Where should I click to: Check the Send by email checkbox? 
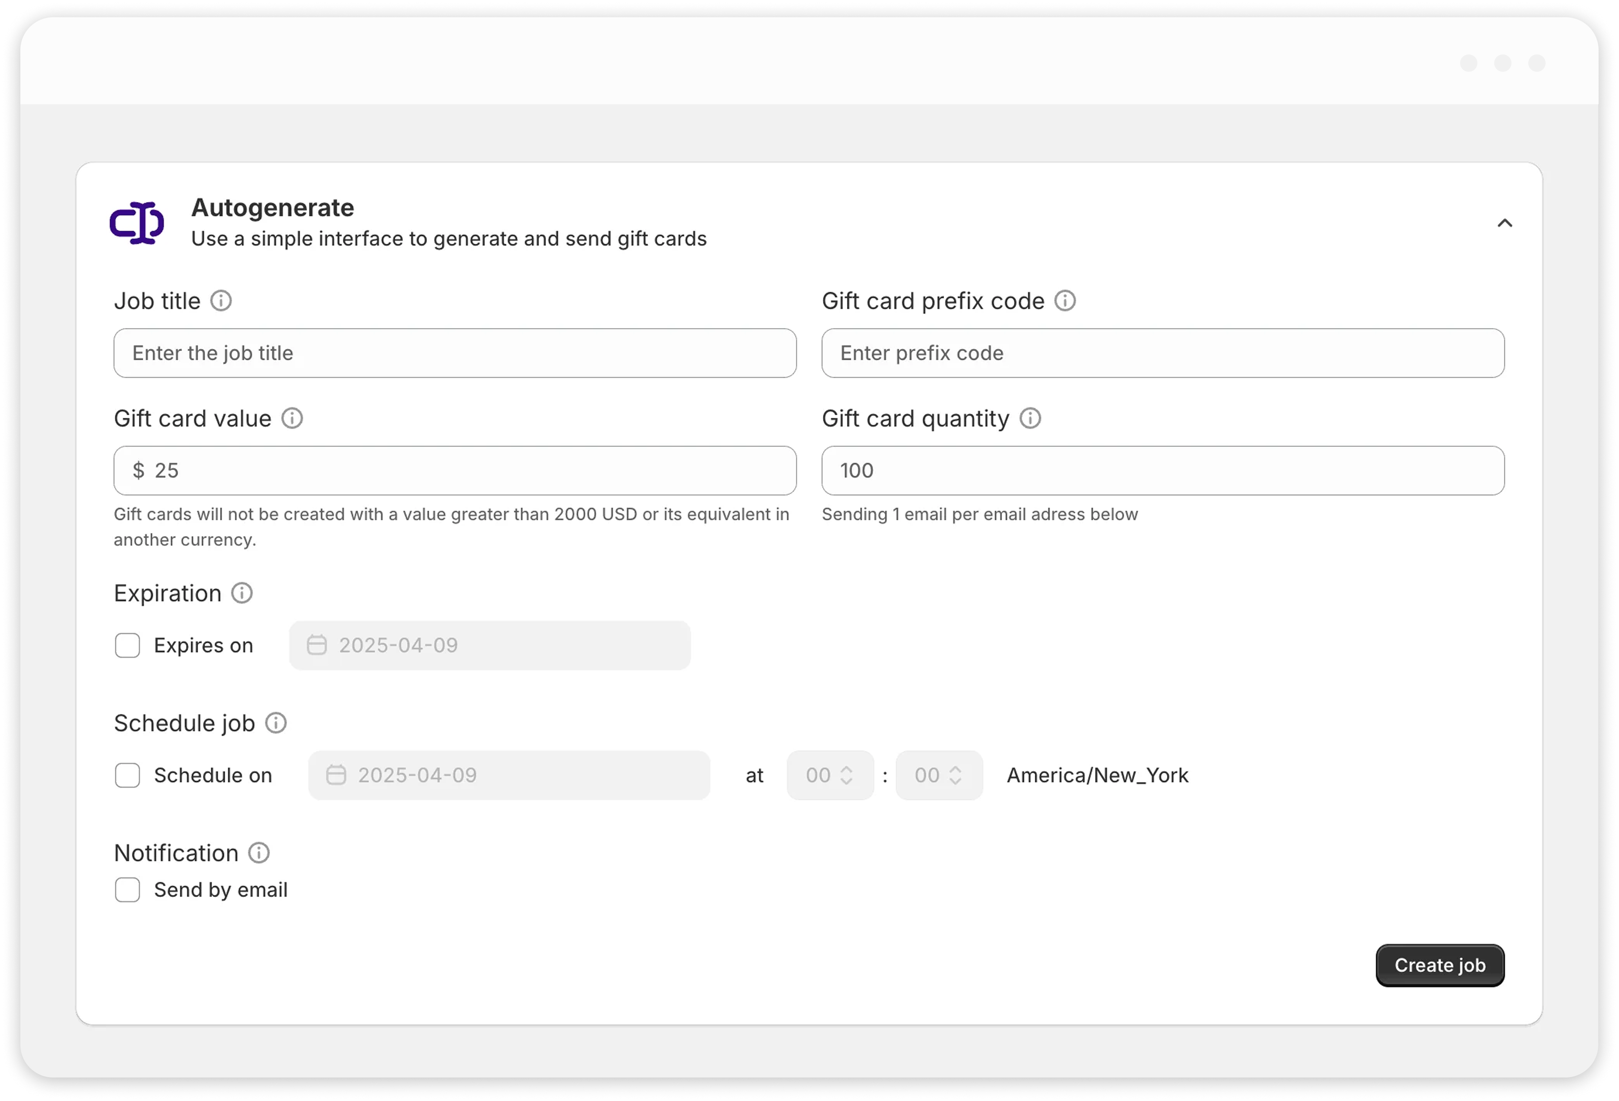128,889
